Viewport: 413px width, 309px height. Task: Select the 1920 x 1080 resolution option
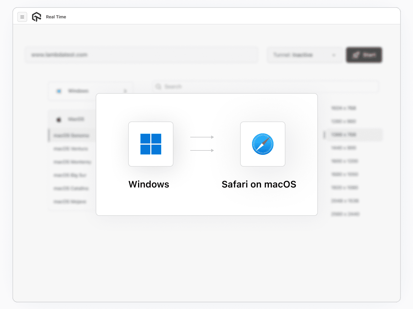point(345,187)
